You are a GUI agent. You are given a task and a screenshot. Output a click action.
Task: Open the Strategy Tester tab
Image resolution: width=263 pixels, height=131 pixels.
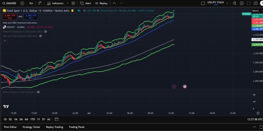point(31,127)
